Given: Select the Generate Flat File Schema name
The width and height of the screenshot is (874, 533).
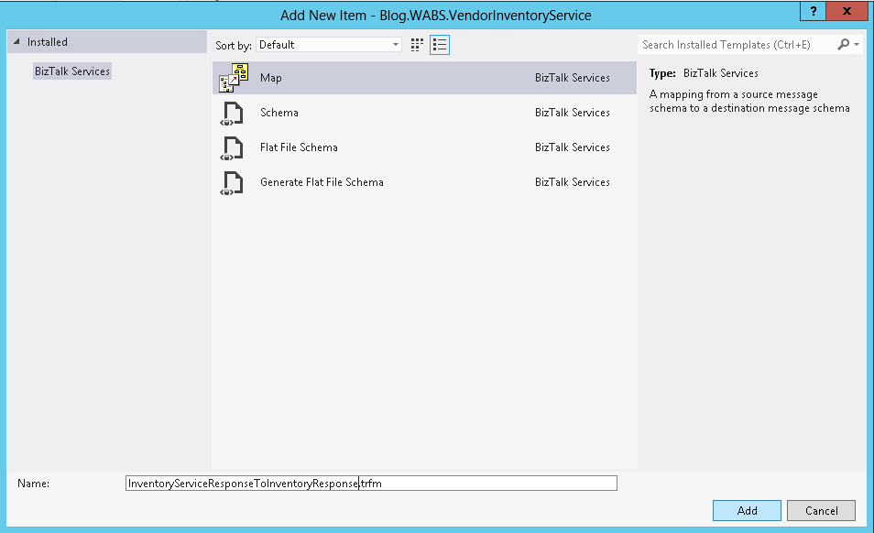Looking at the screenshot, I should [322, 182].
